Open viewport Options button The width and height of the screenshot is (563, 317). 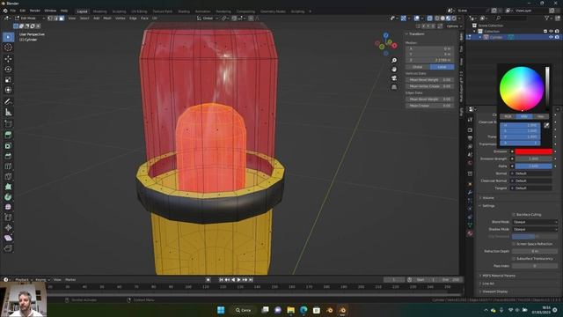pyautogui.click(x=454, y=26)
